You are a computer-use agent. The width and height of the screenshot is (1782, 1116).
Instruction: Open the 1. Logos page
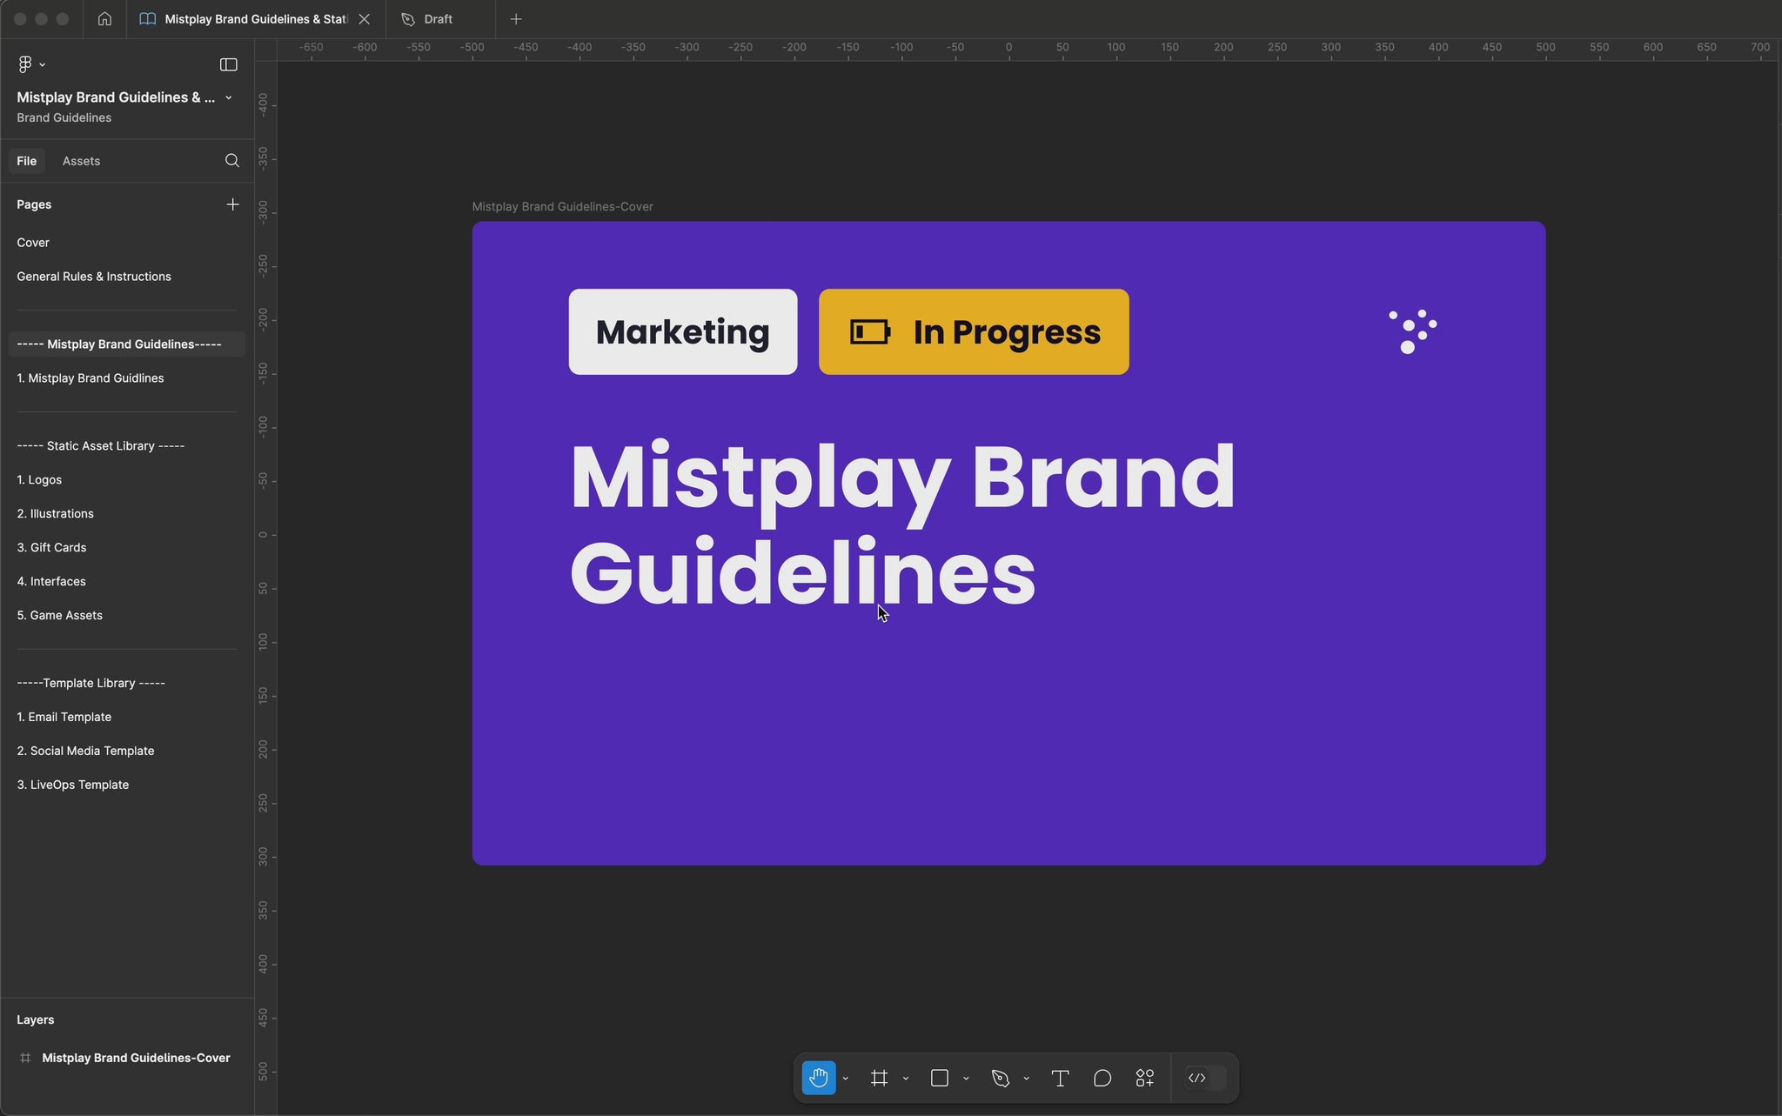tap(127, 480)
